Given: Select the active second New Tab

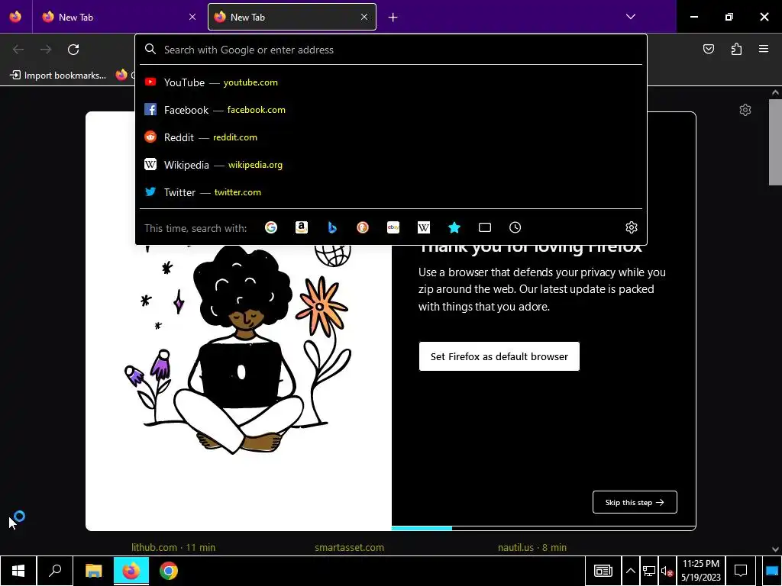Looking at the screenshot, I should (x=292, y=17).
